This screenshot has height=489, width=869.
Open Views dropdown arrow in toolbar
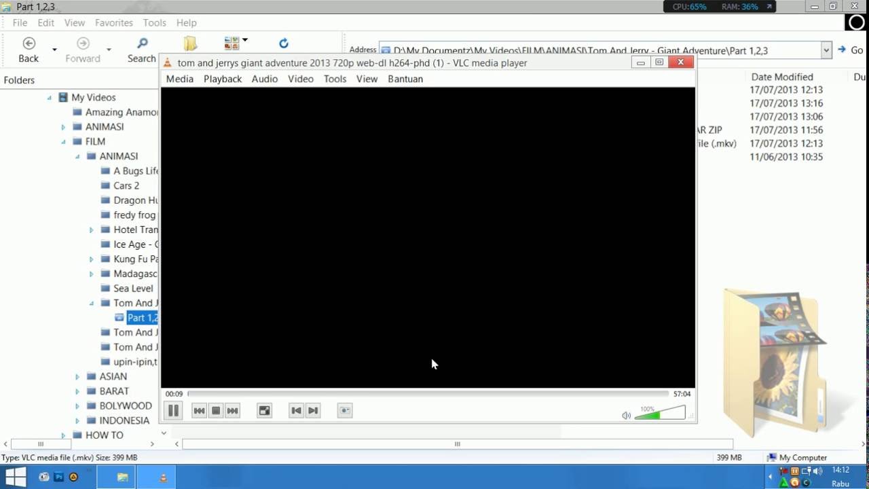click(245, 40)
